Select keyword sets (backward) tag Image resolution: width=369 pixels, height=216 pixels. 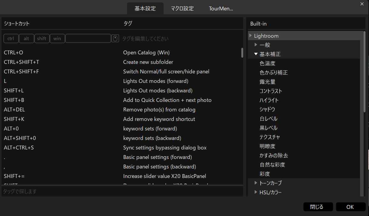click(152, 138)
